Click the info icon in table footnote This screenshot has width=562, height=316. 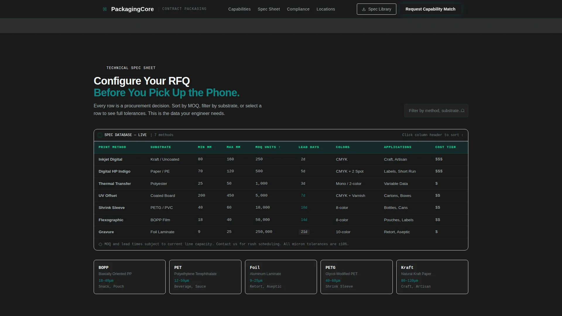coord(100,244)
